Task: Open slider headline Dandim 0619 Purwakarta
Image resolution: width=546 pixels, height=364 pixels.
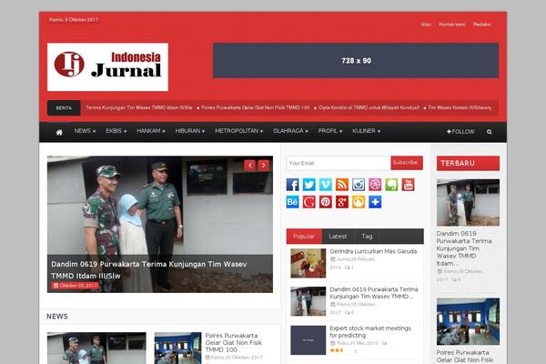Action: tap(149, 270)
